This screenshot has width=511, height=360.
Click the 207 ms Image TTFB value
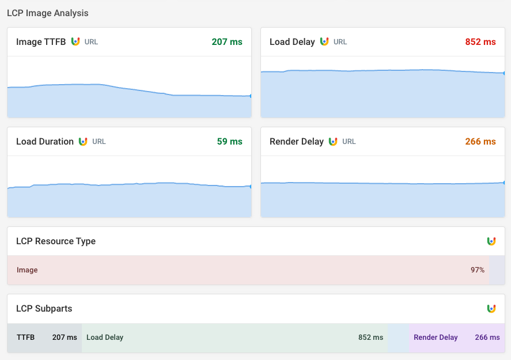[227, 42]
